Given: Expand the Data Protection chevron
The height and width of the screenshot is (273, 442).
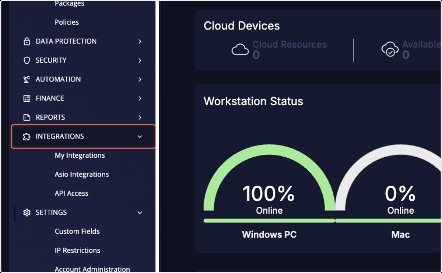Looking at the screenshot, I should coord(140,41).
